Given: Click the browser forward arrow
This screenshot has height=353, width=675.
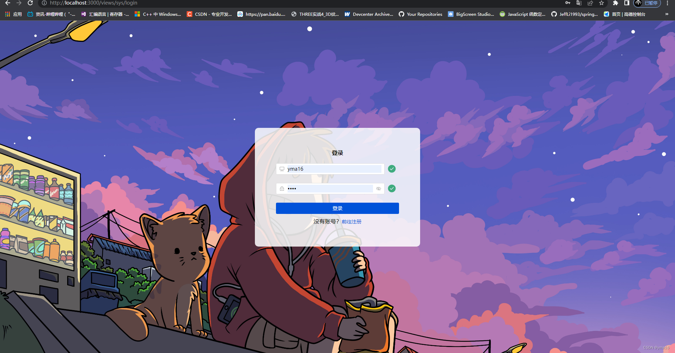Looking at the screenshot, I should pos(19,3).
